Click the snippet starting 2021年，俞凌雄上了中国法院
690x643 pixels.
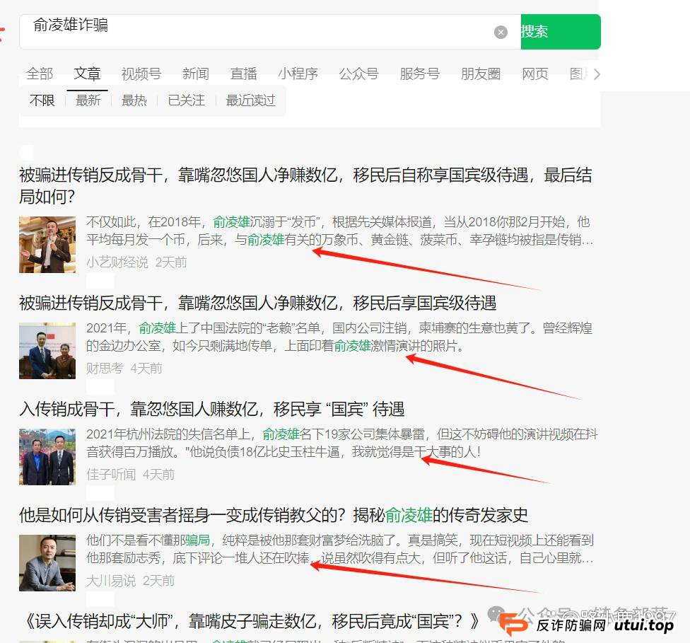[x=339, y=337]
